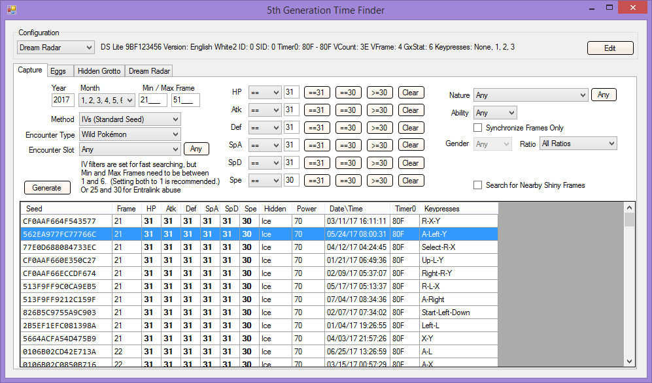Click the Keypresses column header
This screenshot has height=383, width=652.
458,209
